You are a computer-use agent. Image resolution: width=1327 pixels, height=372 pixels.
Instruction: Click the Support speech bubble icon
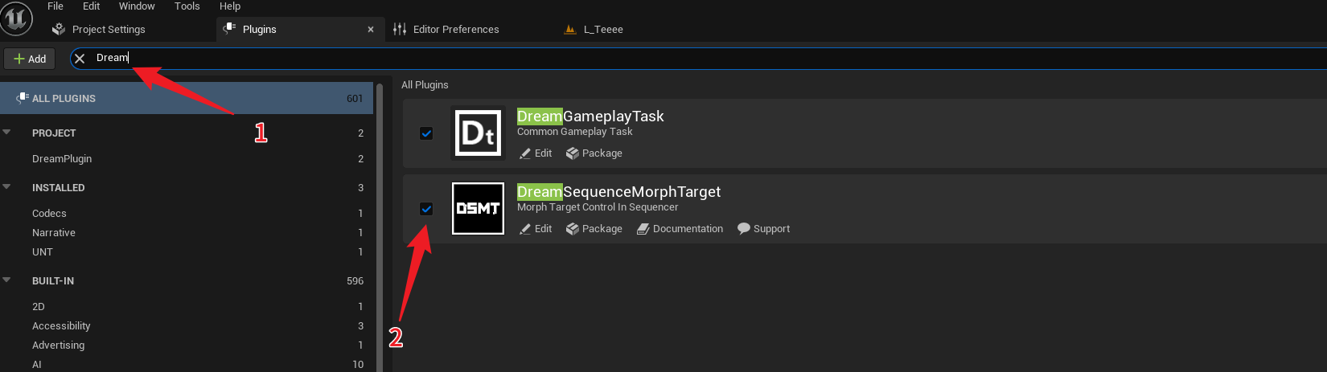point(744,228)
